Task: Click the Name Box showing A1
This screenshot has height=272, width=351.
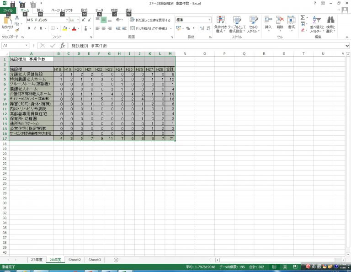Action: click(14, 46)
